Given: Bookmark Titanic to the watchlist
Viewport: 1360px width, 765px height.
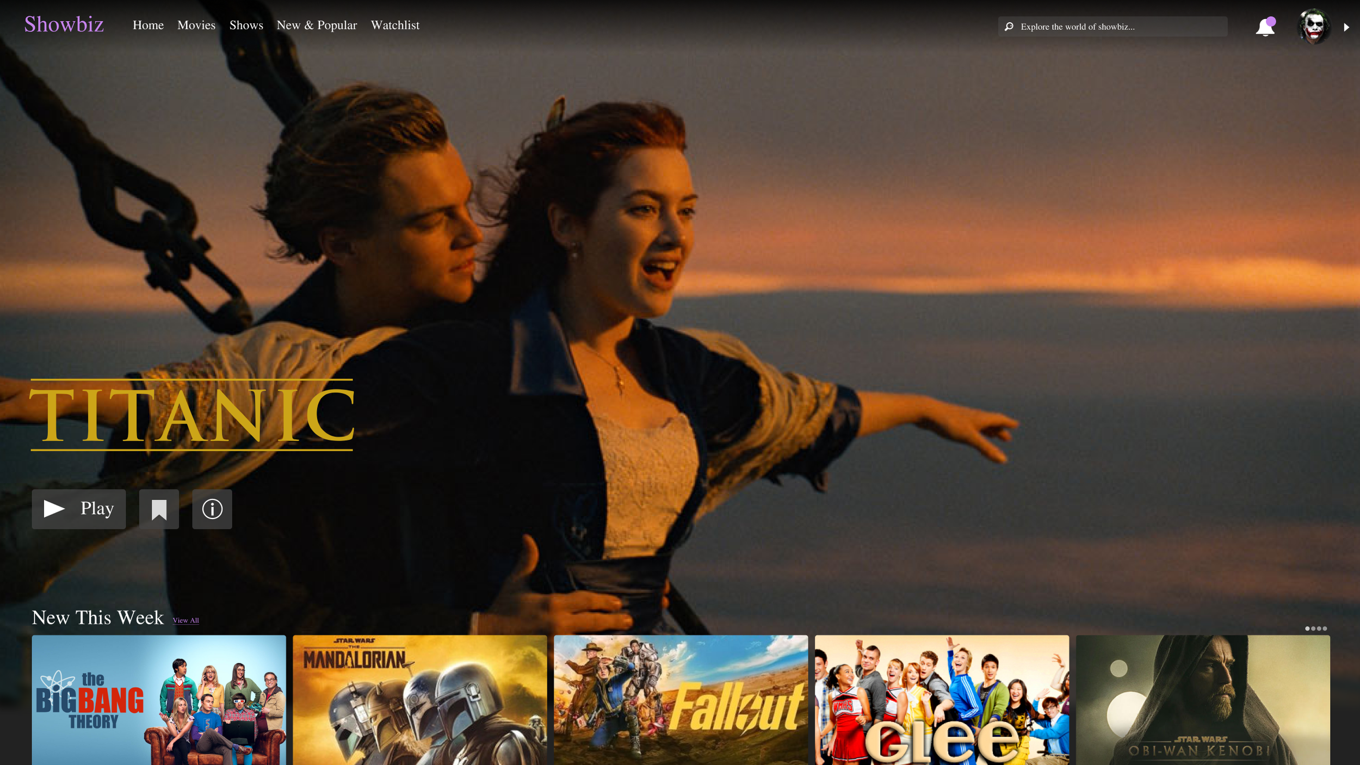Looking at the screenshot, I should pos(159,509).
